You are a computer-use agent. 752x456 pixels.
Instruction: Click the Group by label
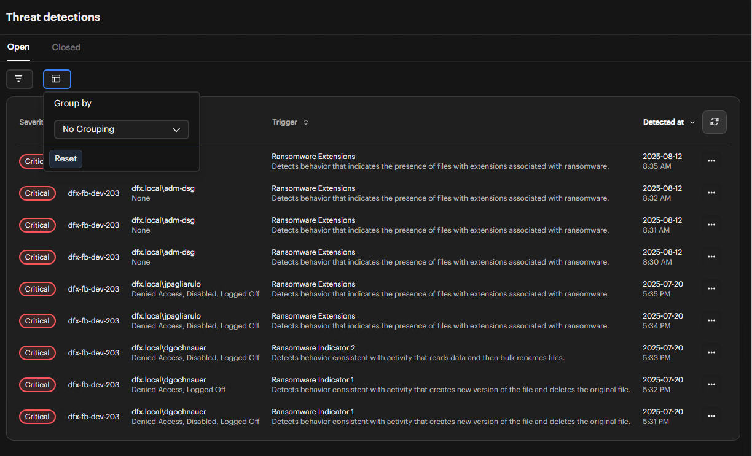(72, 103)
